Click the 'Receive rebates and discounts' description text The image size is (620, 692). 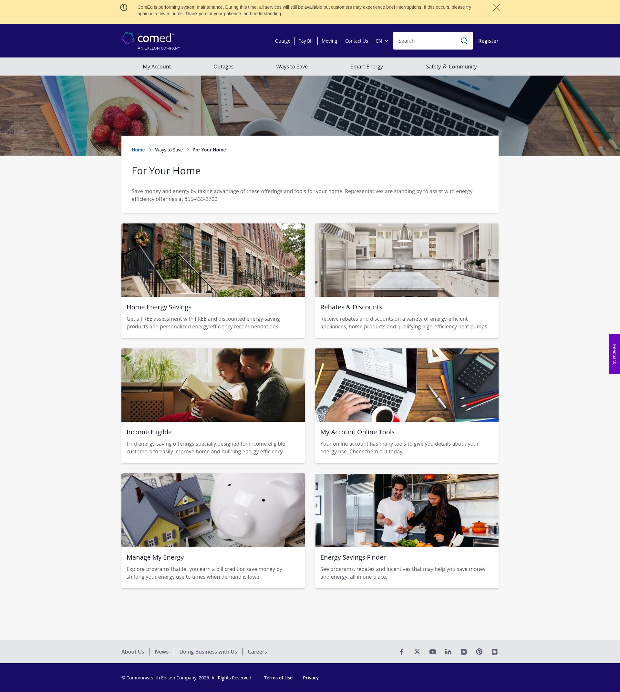pyautogui.click(x=404, y=323)
